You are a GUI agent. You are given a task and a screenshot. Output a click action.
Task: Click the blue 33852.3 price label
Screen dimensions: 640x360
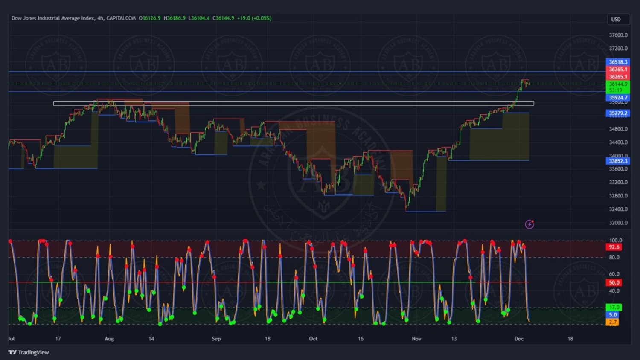pyautogui.click(x=618, y=161)
